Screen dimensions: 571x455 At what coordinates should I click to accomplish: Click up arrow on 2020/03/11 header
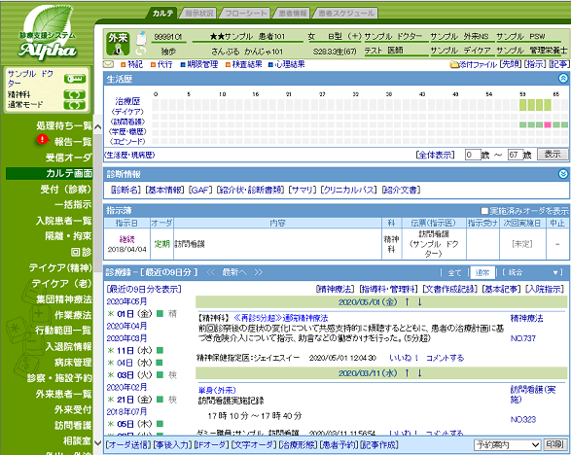(x=408, y=373)
